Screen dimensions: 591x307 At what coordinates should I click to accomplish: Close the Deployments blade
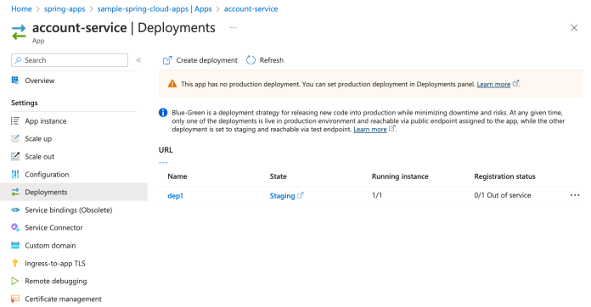tap(574, 28)
